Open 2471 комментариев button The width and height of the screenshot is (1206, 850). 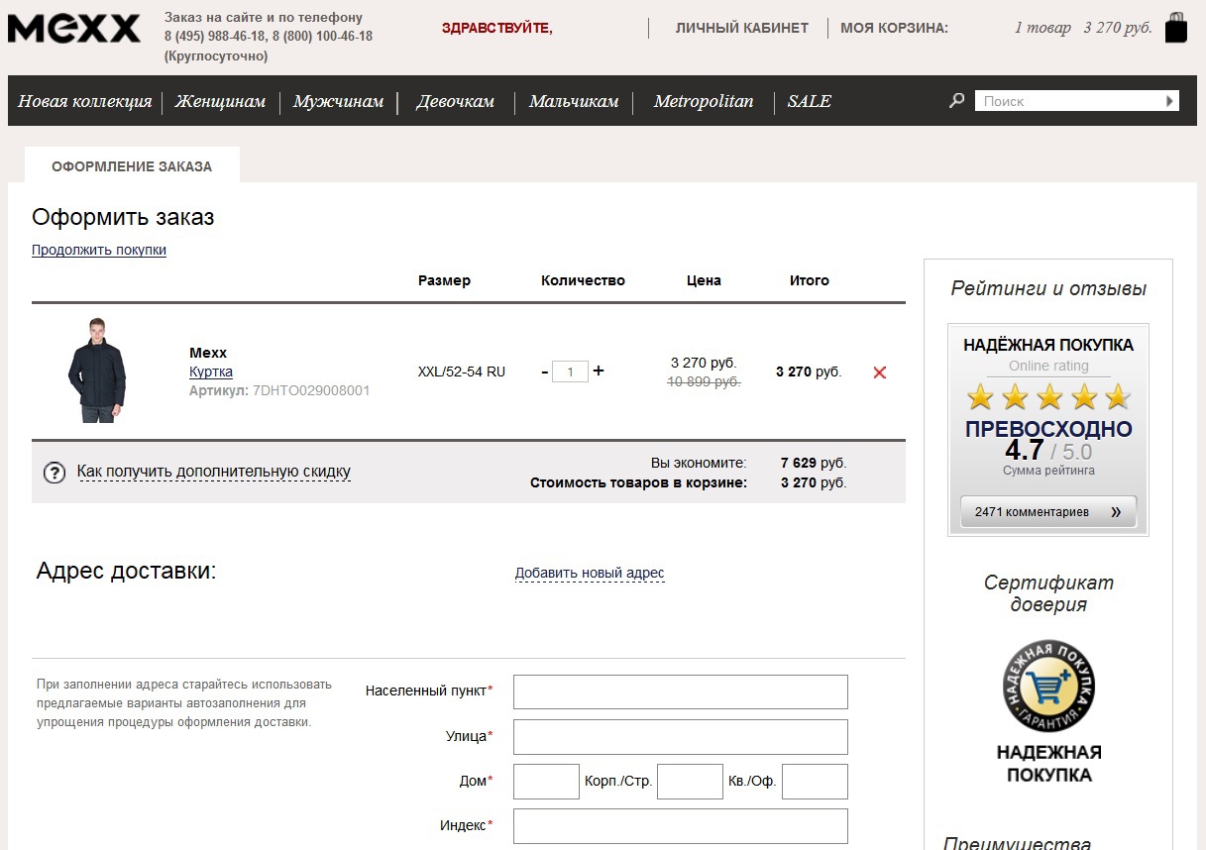click(x=1048, y=512)
